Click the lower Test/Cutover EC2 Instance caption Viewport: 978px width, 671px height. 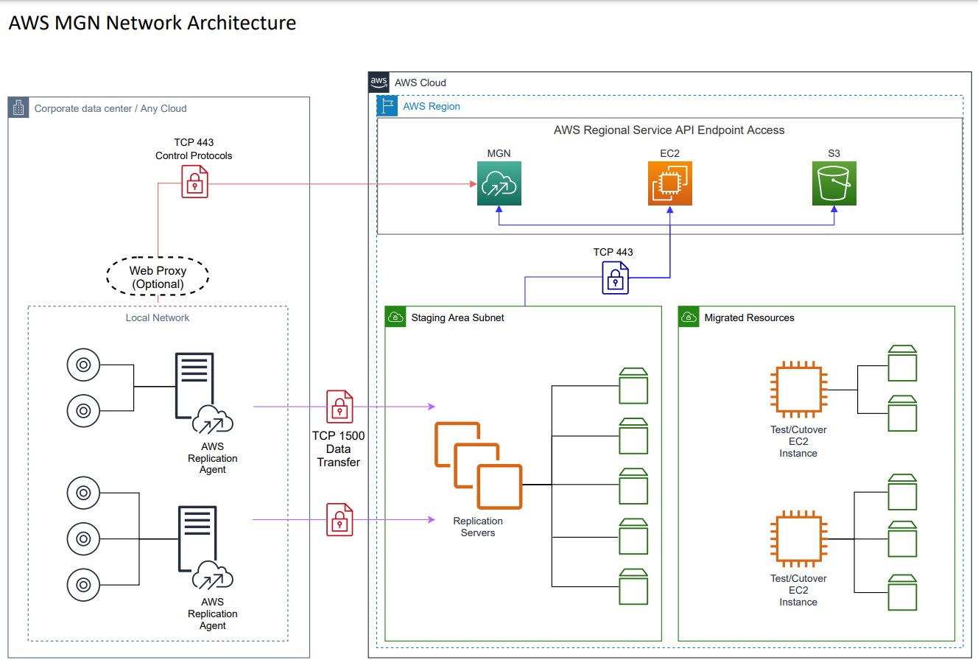coord(798,590)
